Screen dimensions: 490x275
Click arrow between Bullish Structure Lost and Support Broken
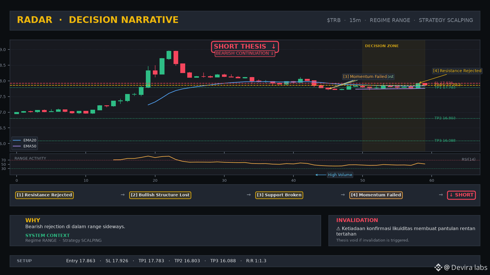(249, 195)
